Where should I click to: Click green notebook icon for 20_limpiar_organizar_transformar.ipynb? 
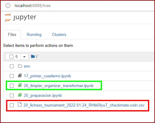coord(20,85)
